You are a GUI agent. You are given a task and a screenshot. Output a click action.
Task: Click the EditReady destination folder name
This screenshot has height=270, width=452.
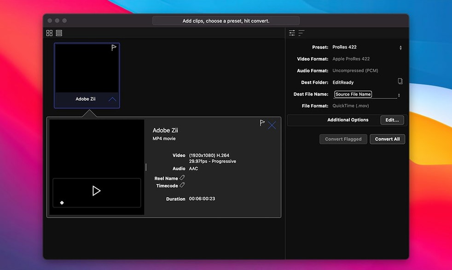pyautogui.click(x=343, y=83)
